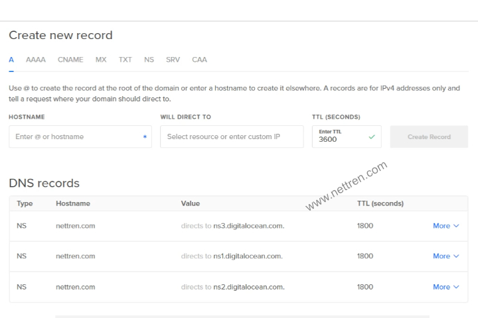The image size is (478, 318).
Task: Select the NS record tab
Action: [149, 60]
